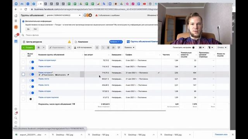This screenshot has height=139, width=248.
Task: Click the yellow warning icon in Центр ресурсов tab
Action: [69, 42]
